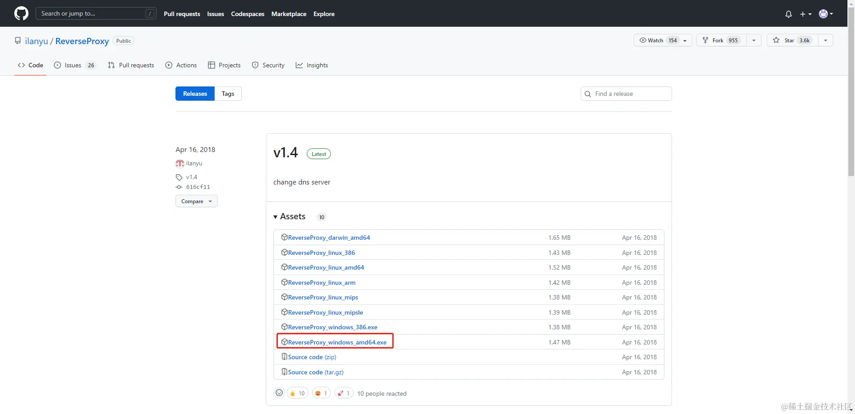Open Explore in the top navigation
This screenshot has width=855, height=414.
[x=324, y=14]
